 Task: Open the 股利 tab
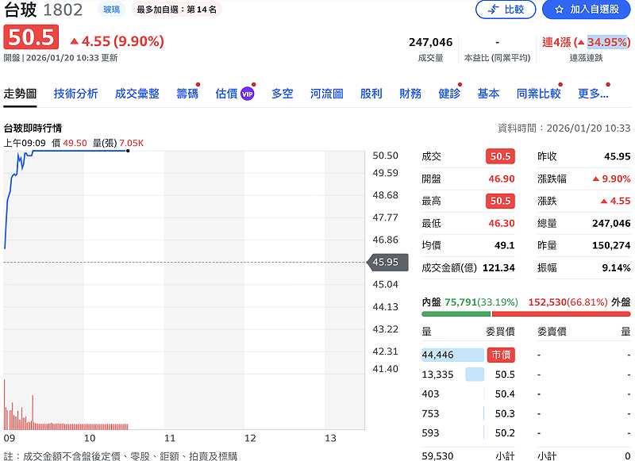[370, 93]
